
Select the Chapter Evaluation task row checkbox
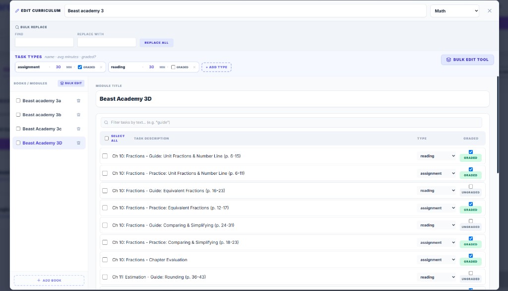point(105,260)
